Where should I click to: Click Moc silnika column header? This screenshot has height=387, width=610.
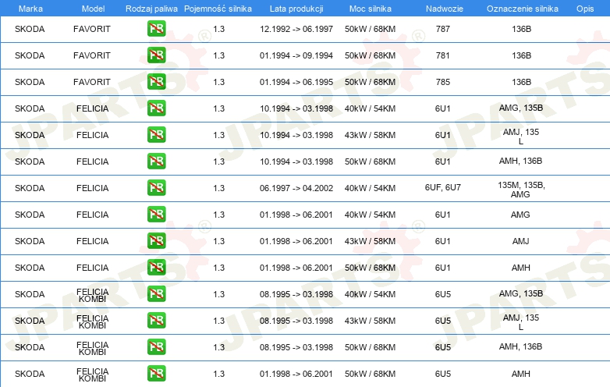(371, 9)
